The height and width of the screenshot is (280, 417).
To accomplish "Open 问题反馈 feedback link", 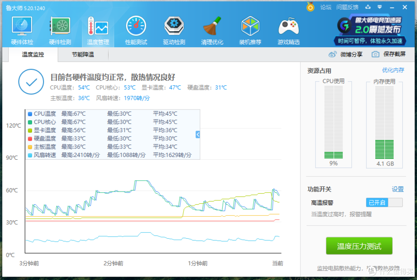I will click(347, 7).
